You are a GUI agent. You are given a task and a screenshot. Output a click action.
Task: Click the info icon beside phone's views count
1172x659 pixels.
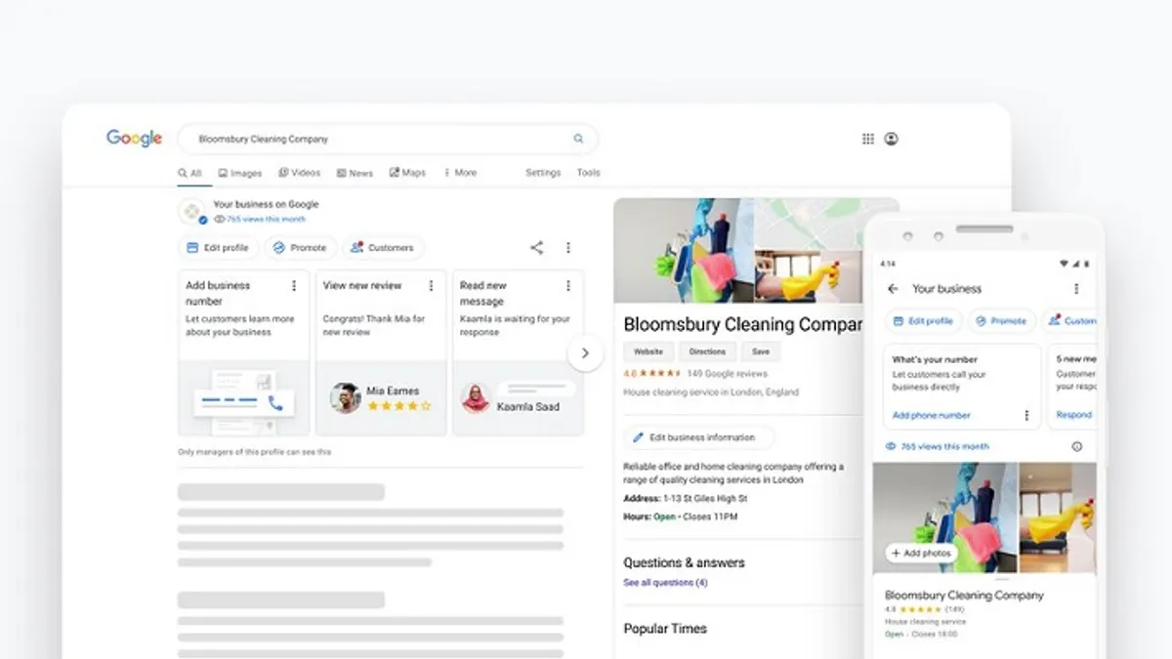point(1076,446)
